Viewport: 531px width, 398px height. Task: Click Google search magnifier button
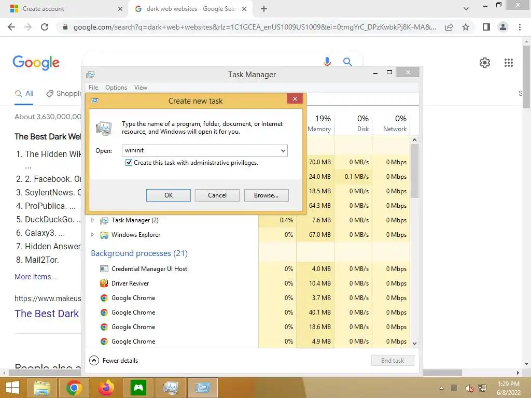tap(347, 62)
